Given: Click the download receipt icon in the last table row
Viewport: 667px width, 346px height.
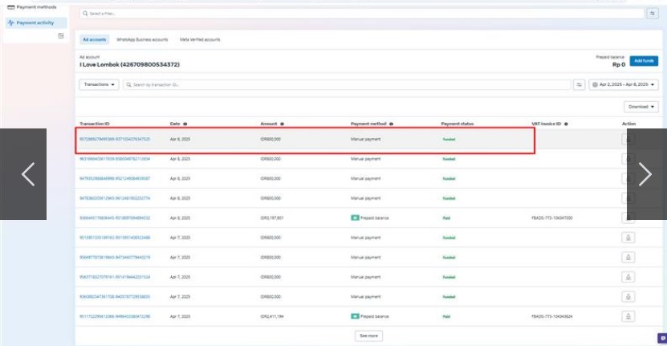Looking at the screenshot, I should coord(628,316).
